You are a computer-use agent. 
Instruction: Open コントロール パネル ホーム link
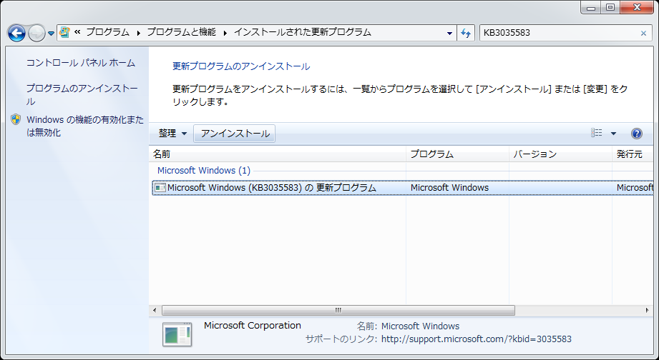(80, 63)
